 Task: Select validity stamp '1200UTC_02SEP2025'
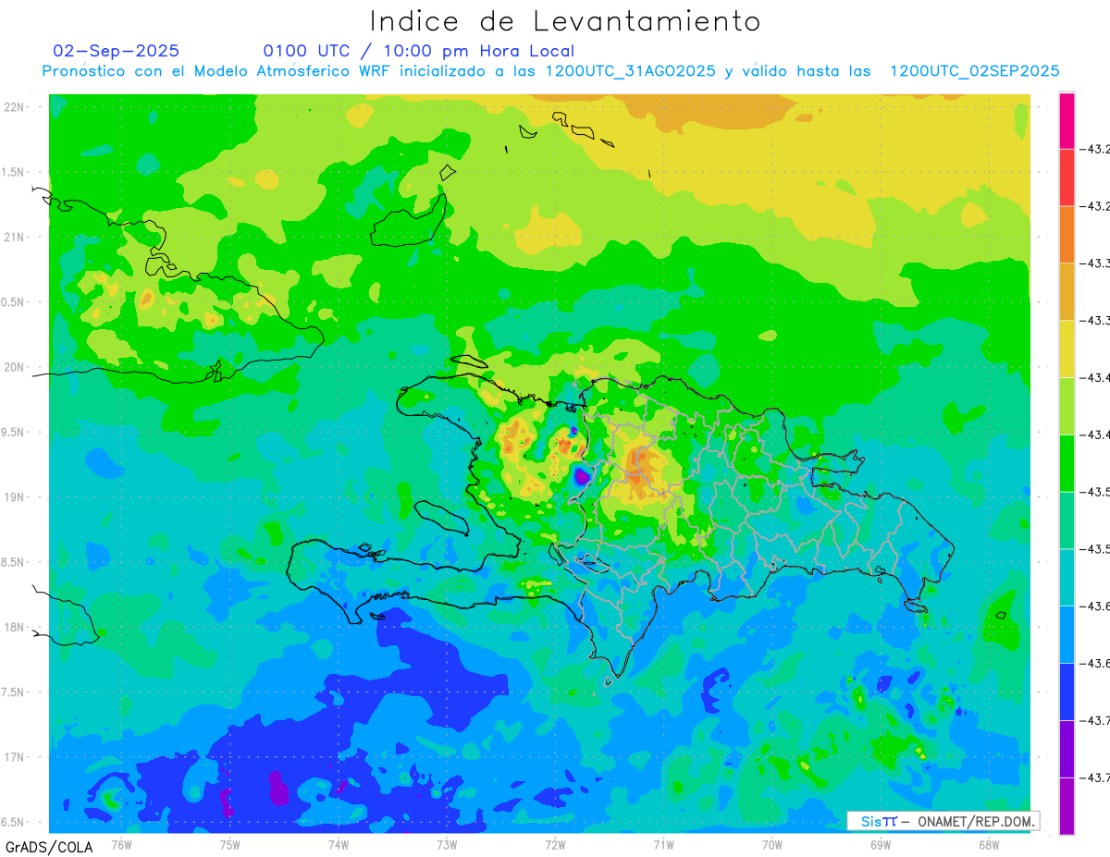pyautogui.click(x=974, y=71)
